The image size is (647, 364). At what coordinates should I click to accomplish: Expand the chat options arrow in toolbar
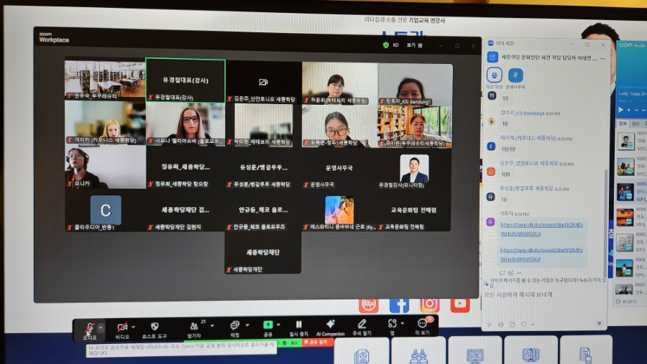(247, 325)
